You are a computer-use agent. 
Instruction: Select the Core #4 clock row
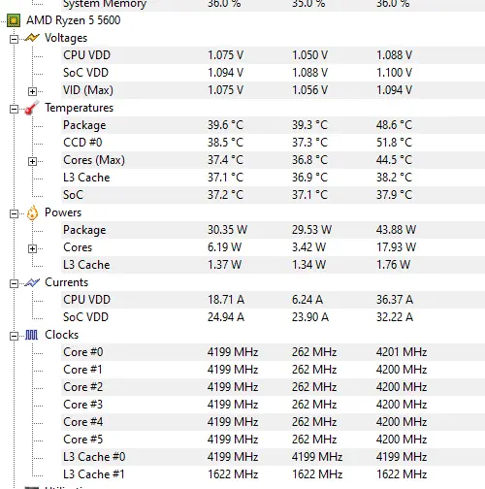[273, 422]
